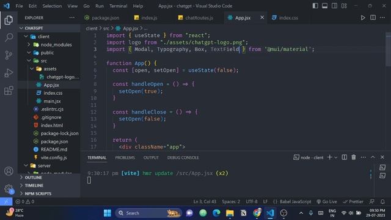Collapse the server folder

[49, 166]
